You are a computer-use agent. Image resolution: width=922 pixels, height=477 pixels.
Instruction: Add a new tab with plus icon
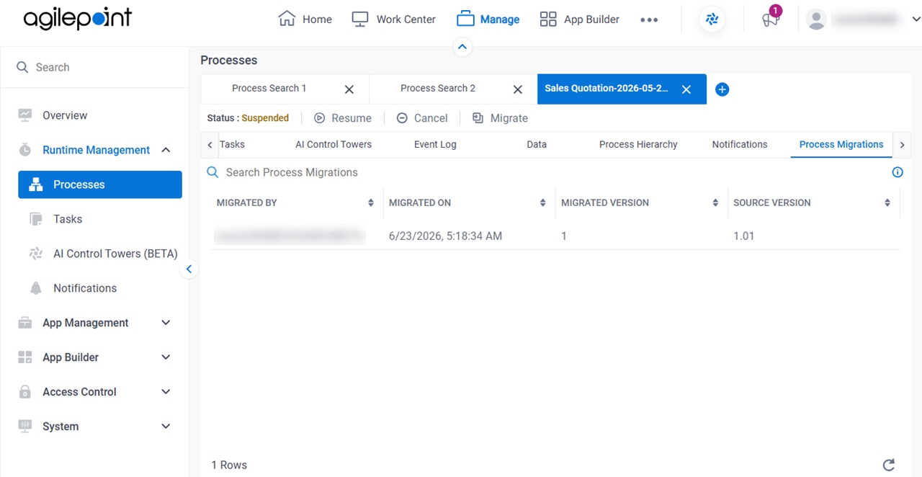point(722,89)
